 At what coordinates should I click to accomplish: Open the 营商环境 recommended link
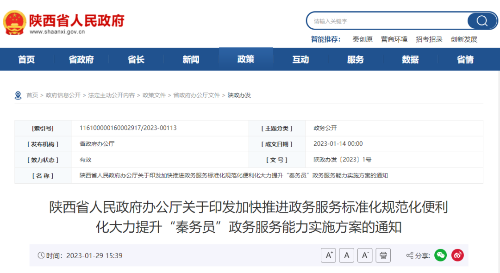tap(394, 39)
